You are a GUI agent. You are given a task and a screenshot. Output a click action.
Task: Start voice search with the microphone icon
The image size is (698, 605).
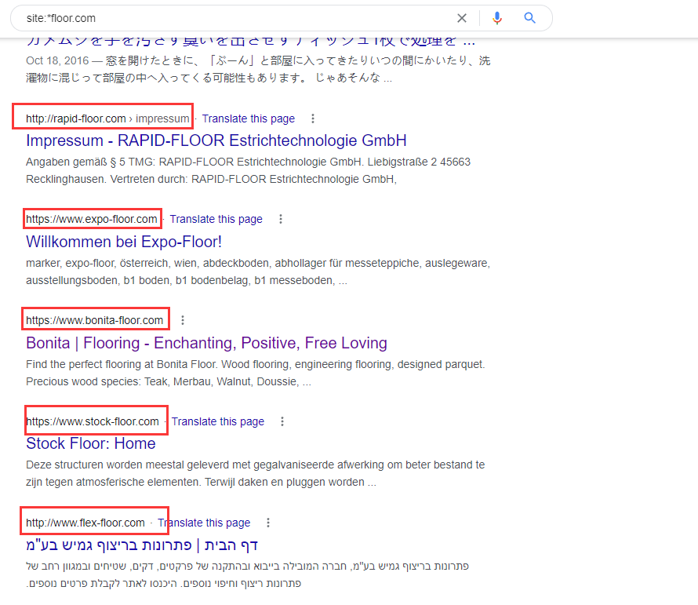(x=496, y=18)
